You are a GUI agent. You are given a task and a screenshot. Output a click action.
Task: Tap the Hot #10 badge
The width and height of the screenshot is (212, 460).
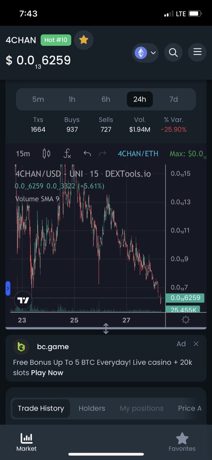click(x=56, y=40)
